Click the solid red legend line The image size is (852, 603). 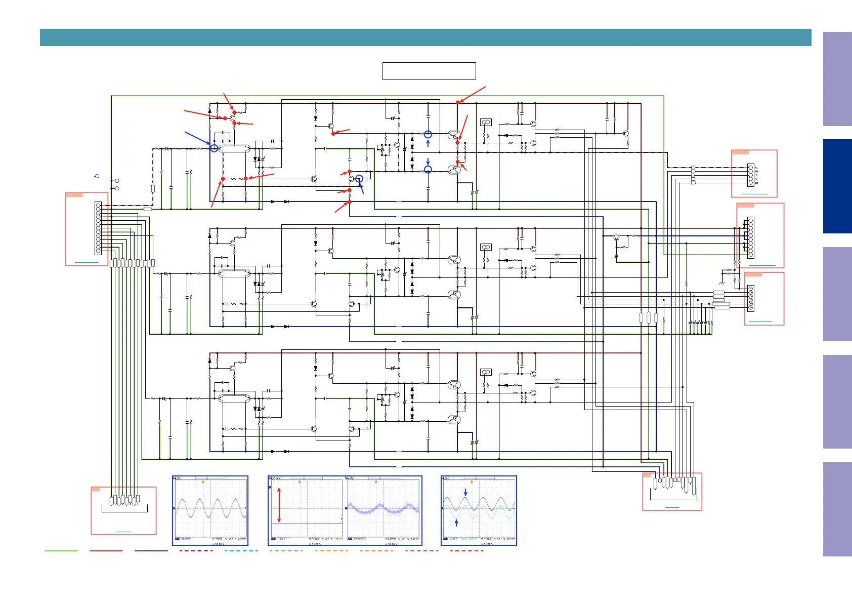click(106, 550)
